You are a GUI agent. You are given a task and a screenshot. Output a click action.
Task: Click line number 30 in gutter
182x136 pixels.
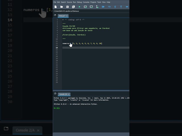57,82
